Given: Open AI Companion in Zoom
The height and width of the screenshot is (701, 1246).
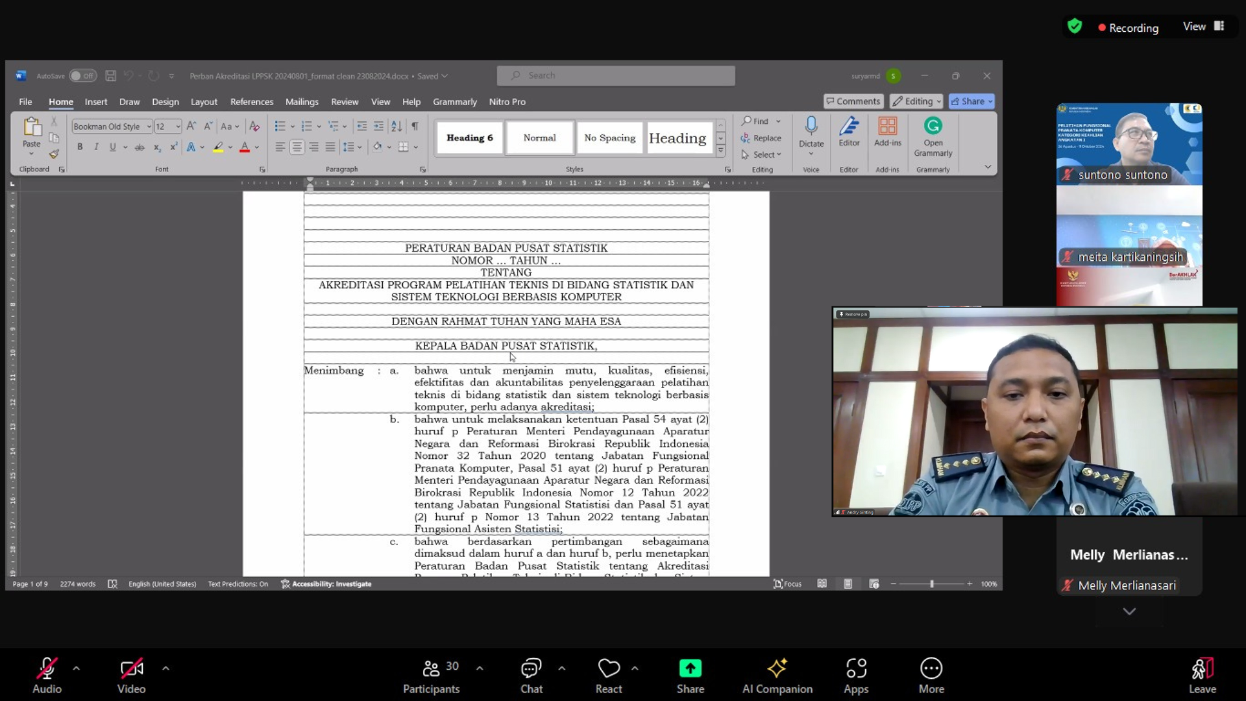Looking at the screenshot, I should point(777,676).
